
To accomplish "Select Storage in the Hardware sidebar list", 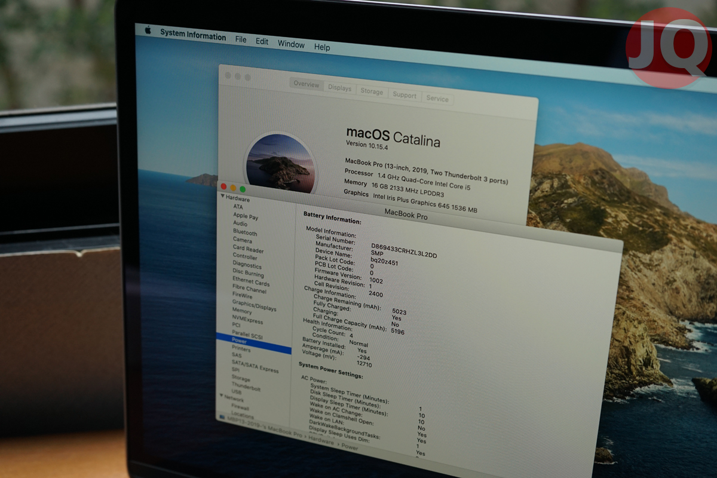I will (241, 379).
